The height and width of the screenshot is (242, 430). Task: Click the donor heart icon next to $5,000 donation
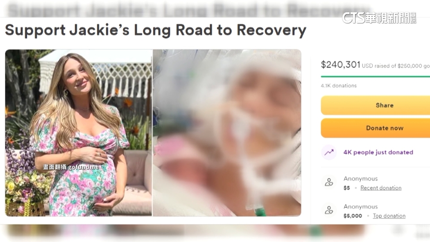click(x=329, y=210)
